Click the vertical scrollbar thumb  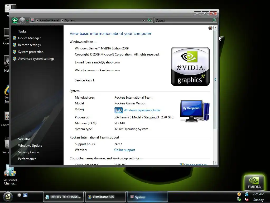coord(215,80)
